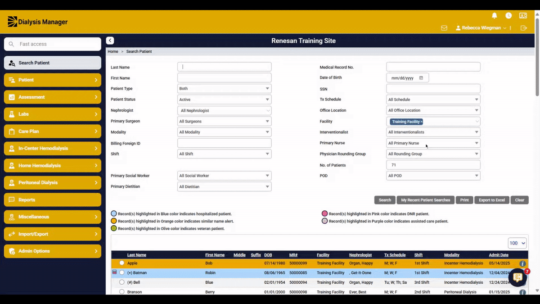Click the info icon on Apple row

(x=522, y=263)
